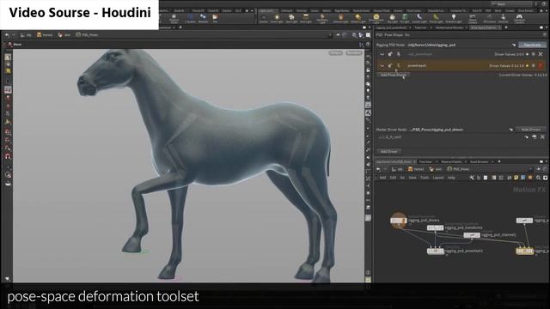The height and width of the screenshot is (309, 550).
Task: Add a new tab with the plus beside Asset Browser
Action: coord(499,161)
